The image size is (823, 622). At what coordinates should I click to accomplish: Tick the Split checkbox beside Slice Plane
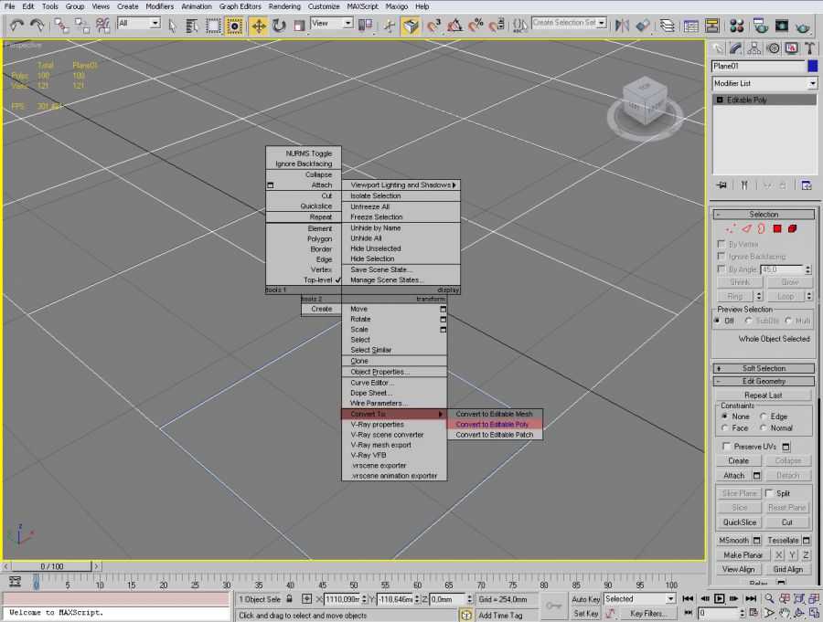click(x=769, y=493)
